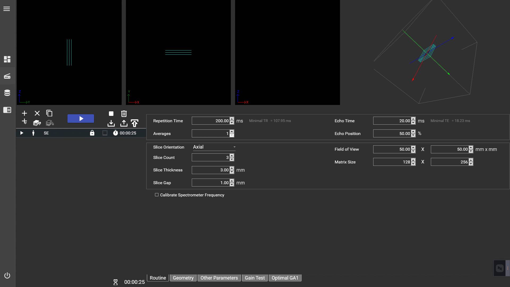The image size is (510, 287).
Task: Open the database icon in left sidebar
Action: [x=7, y=93]
